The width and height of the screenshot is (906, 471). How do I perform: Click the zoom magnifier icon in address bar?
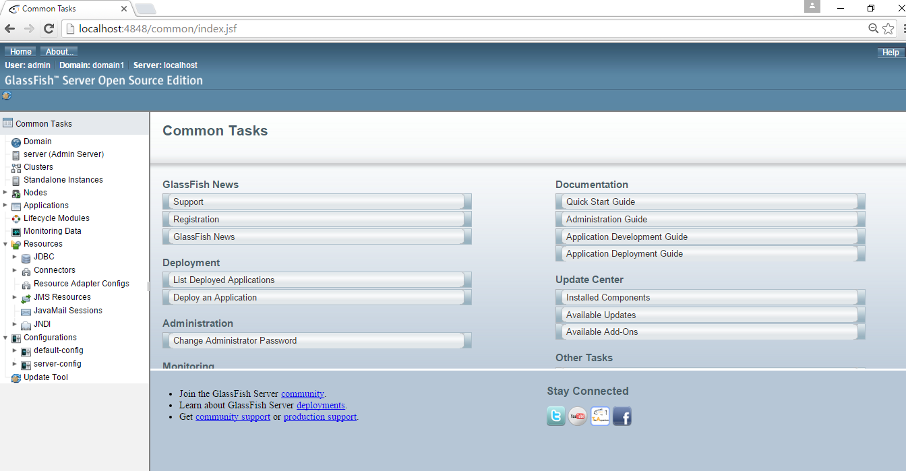click(x=873, y=28)
